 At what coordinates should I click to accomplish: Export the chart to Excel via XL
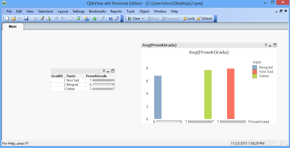click(266, 45)
